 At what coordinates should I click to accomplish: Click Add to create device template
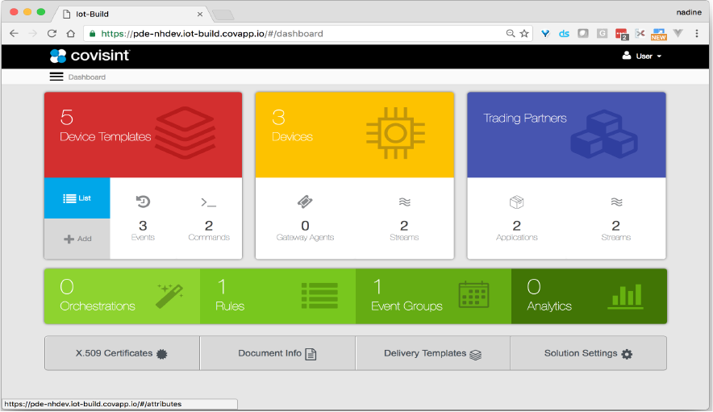point(77,239)
